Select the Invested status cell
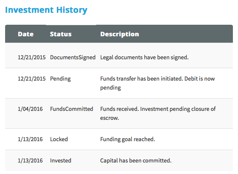The height and width of the screenshot is (174, 238). pos(60,160)
